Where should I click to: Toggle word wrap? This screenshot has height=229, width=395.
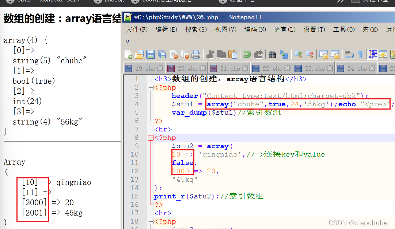349,54
